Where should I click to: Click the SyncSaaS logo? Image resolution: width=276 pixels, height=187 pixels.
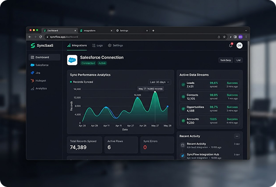pyautogui.click(x=42, y=45)
